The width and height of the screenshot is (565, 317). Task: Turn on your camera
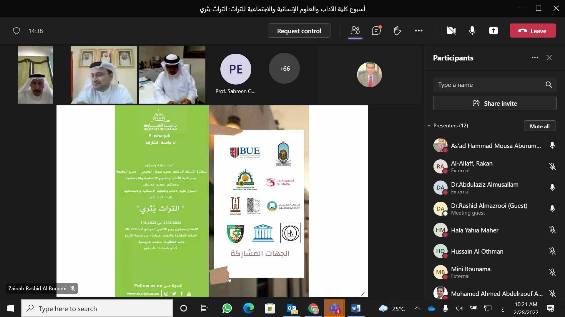pyautogui.click(x=451, y=31)
